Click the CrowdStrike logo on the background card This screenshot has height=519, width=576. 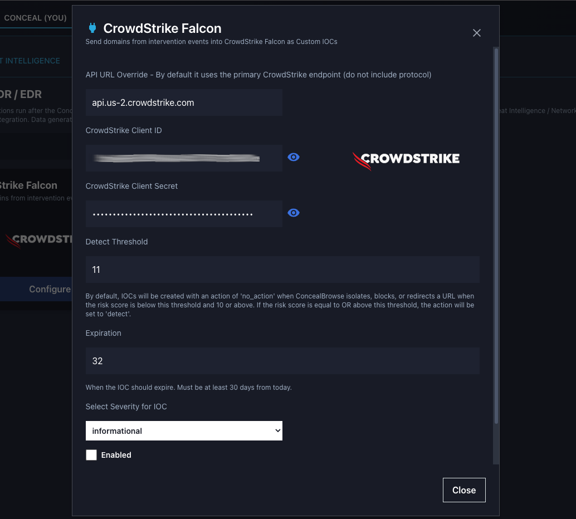coord(39,239)
